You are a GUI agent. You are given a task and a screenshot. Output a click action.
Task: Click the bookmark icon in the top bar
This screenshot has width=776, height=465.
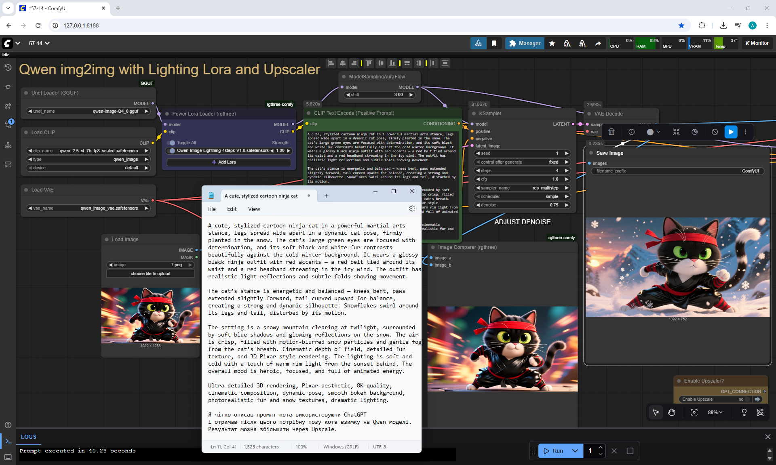494,43
